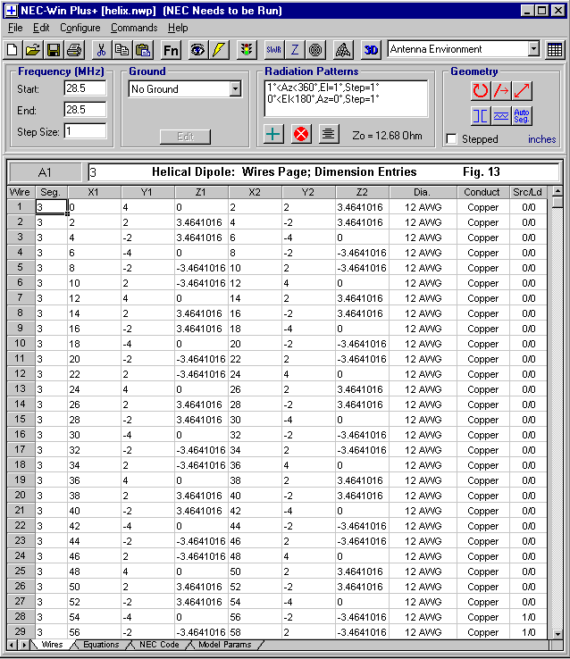Viewport: 570px width, 659px height.
Task: Open the 3D view icon
Action: click(371, 50)
